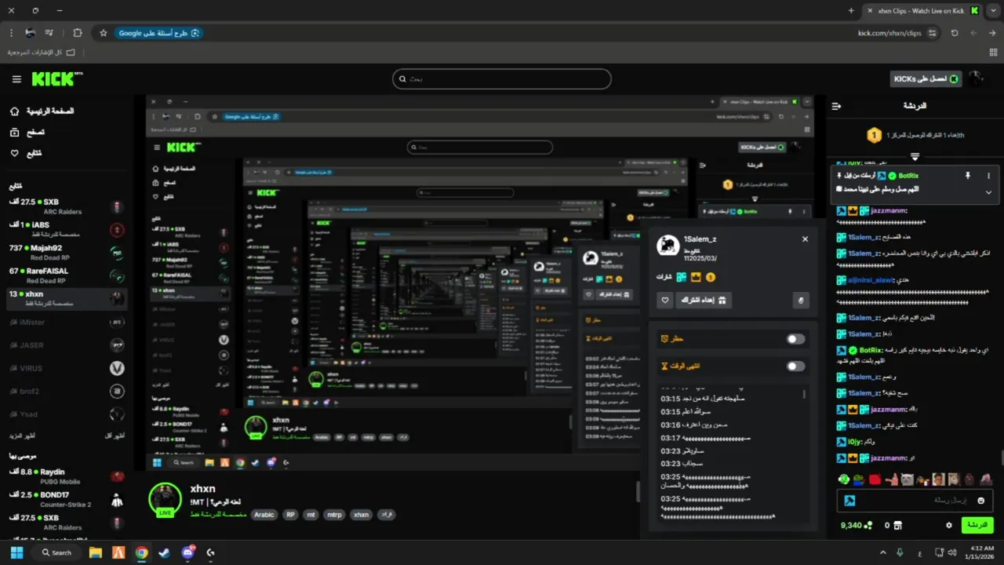Open the xhxn Clips browser tab
The image size is (1004, 565).
(923, 11)
